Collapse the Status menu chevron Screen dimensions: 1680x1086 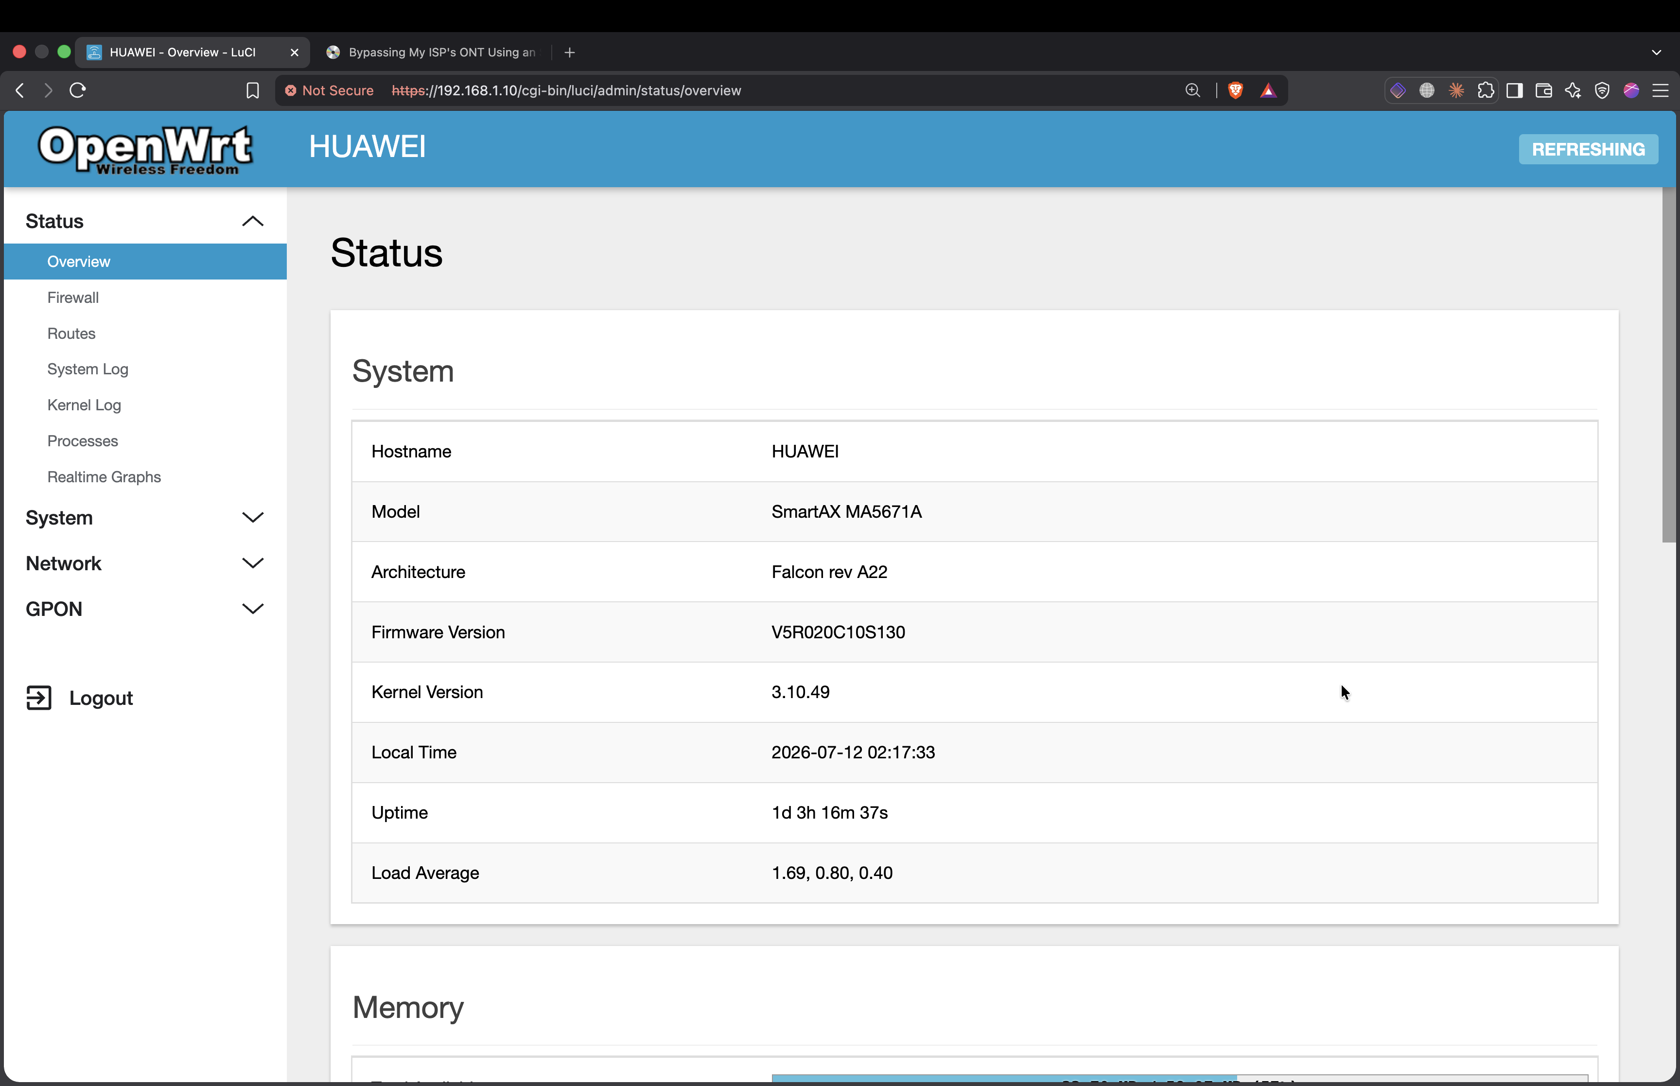coord(252,222)
